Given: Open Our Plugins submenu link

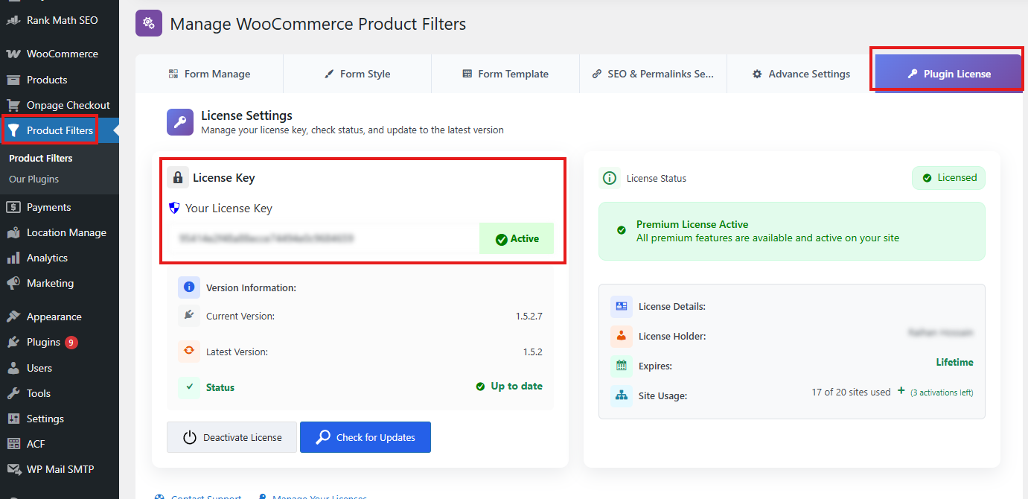Looking at the screenshot, I should point(33,179).
